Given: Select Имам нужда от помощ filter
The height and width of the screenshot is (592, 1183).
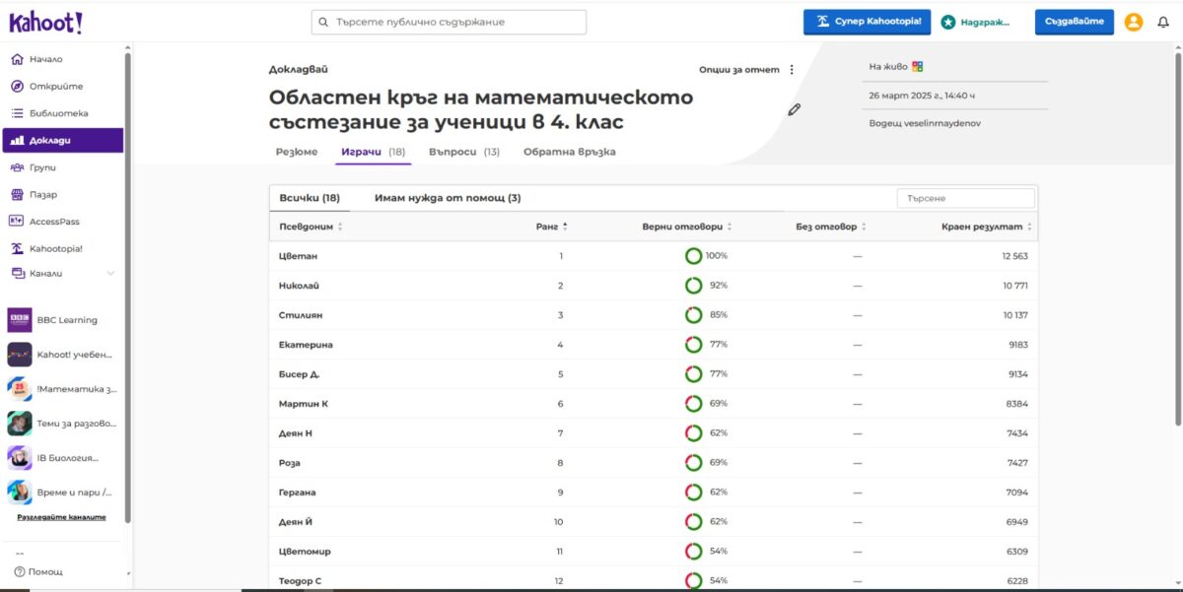Looking at the screenshot, I should 448,198.
